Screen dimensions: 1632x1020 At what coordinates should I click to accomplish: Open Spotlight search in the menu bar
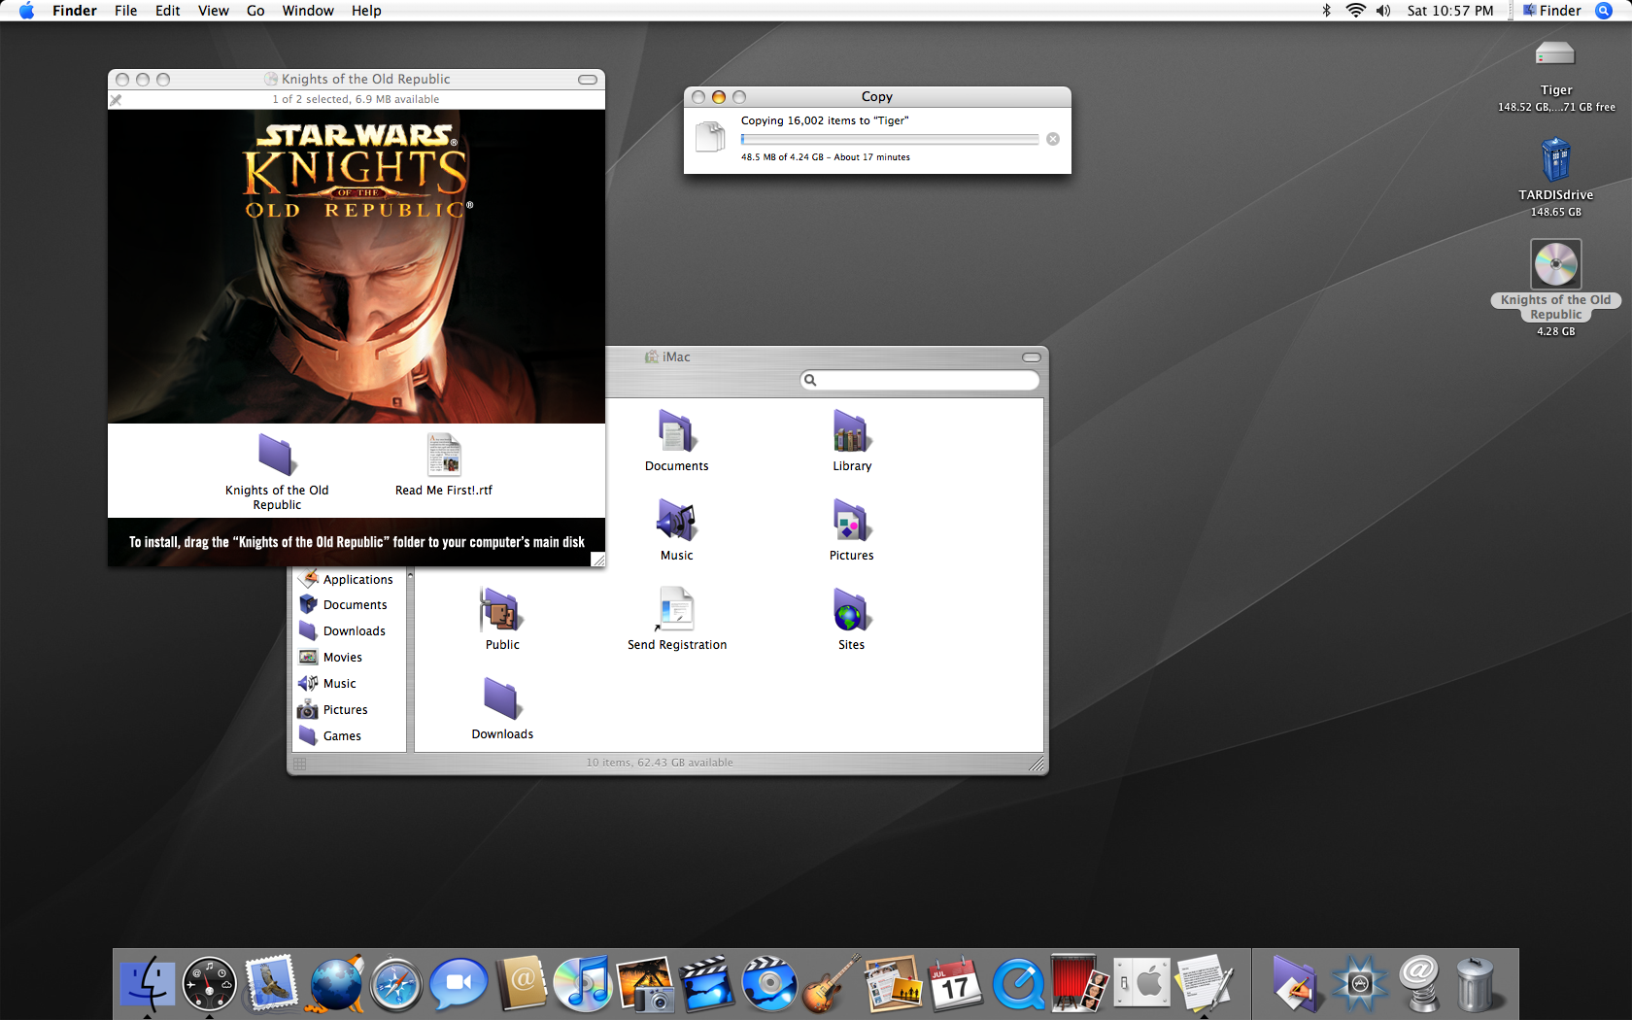(1604, 11)
